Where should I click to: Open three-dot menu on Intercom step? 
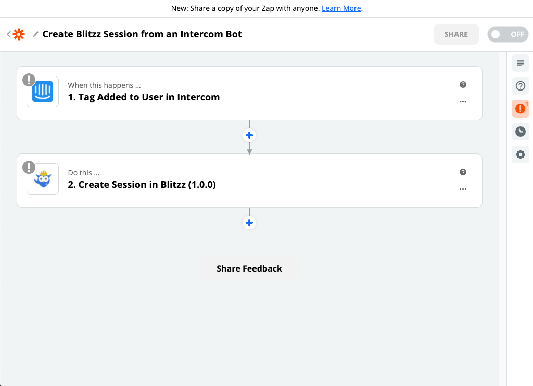(463, 101)
